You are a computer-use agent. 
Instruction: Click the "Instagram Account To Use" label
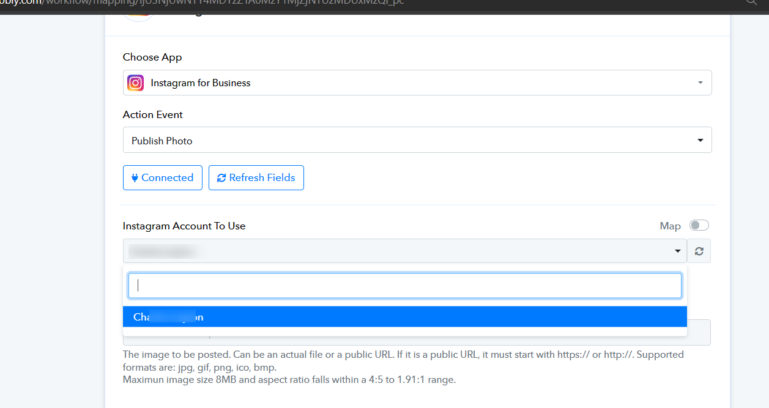184,226
